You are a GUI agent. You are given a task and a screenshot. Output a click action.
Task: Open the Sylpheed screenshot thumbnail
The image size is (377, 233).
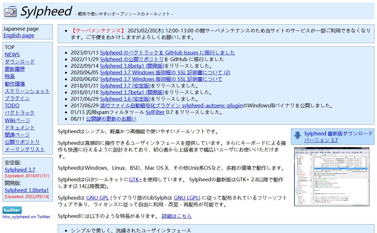tap(332, 177)
